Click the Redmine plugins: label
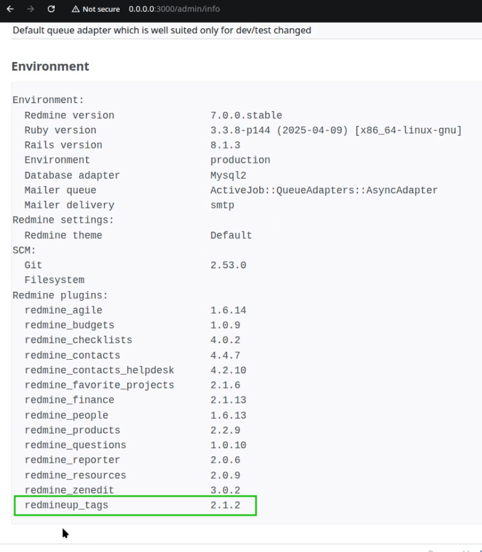This screenshot has width=482, height=552. point(60,295)
